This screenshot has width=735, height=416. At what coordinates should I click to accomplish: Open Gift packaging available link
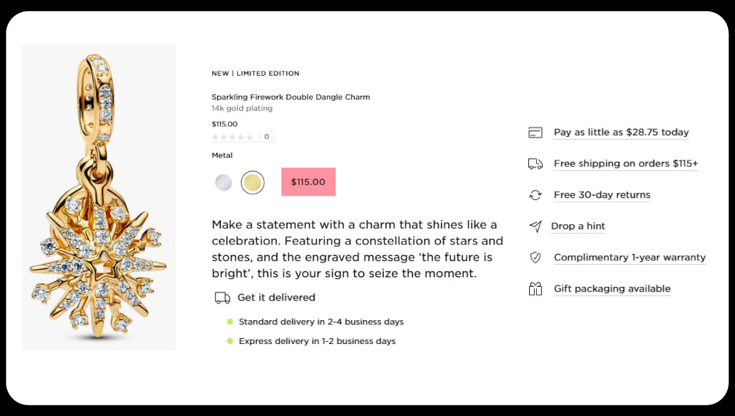(x=612, y=289)
